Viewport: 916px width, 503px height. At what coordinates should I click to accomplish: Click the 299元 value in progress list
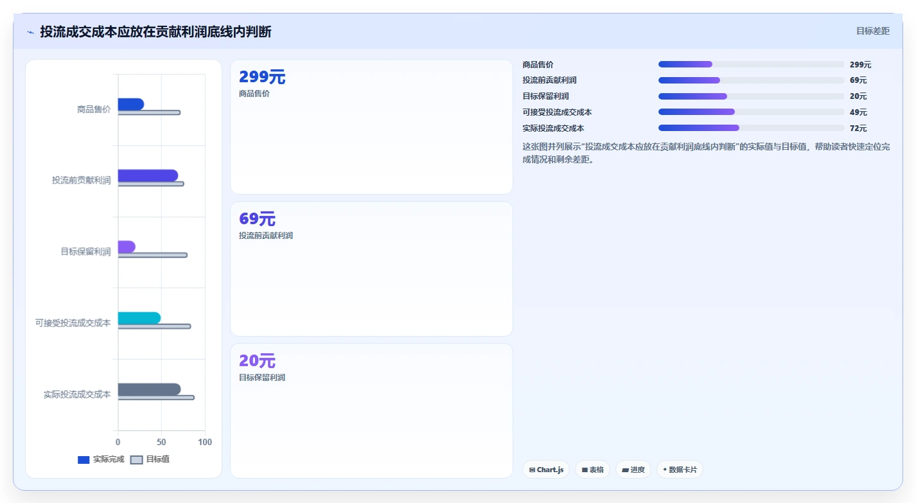click(x=860, y=65)
